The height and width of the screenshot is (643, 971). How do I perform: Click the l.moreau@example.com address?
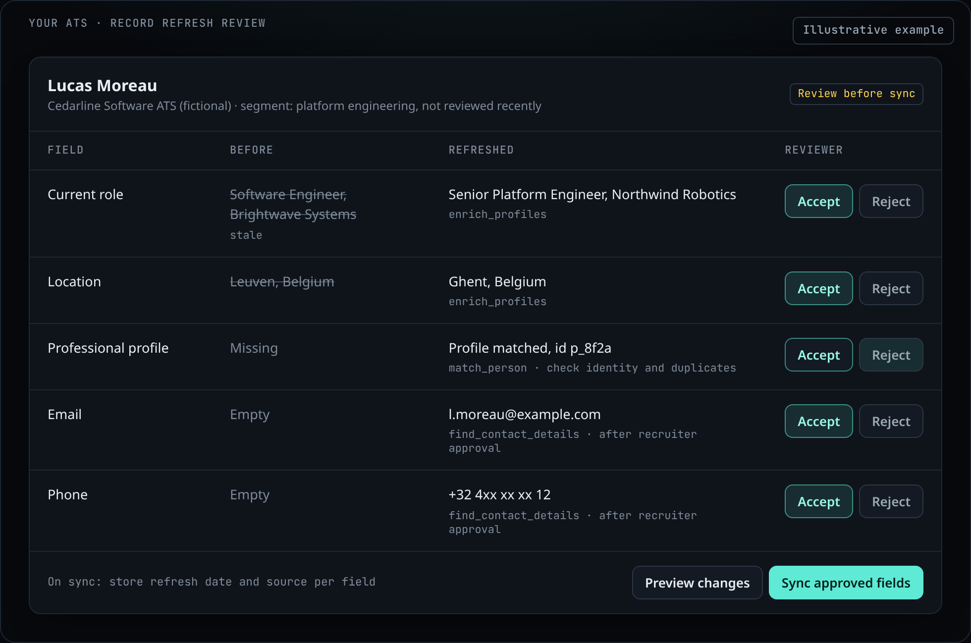point(524,414)
